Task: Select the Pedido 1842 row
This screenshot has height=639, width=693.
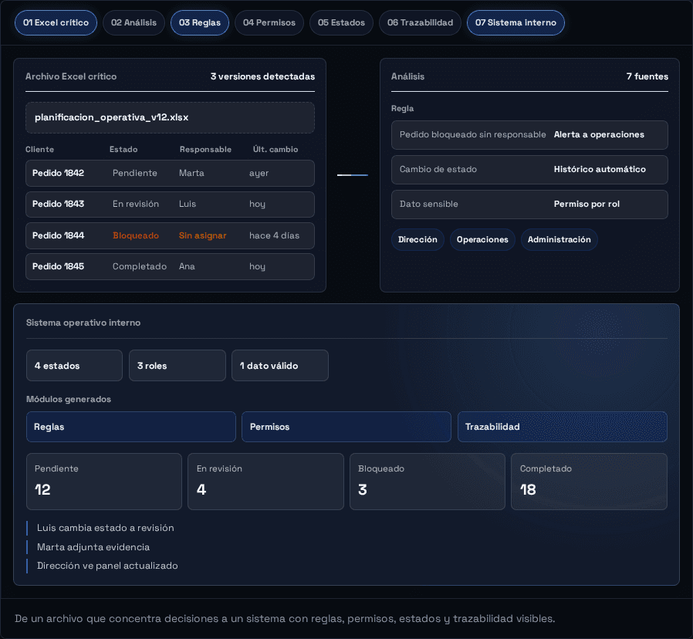Action: [x=170, y=173]
